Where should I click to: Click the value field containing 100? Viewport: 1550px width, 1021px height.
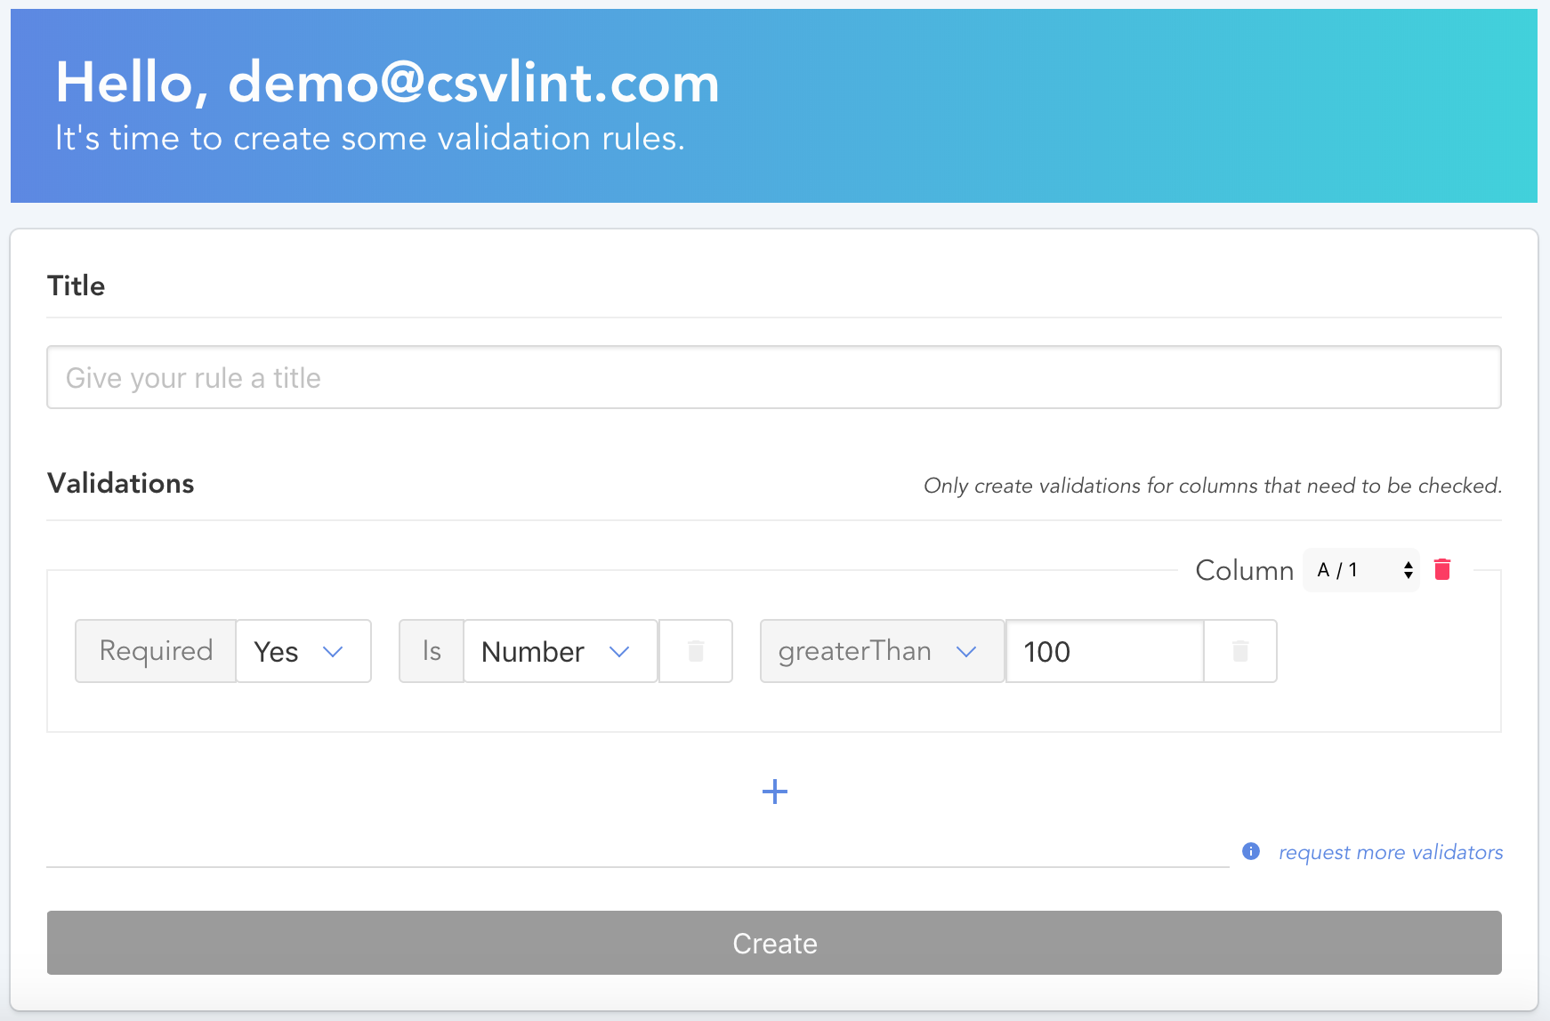click(1103, 651)
